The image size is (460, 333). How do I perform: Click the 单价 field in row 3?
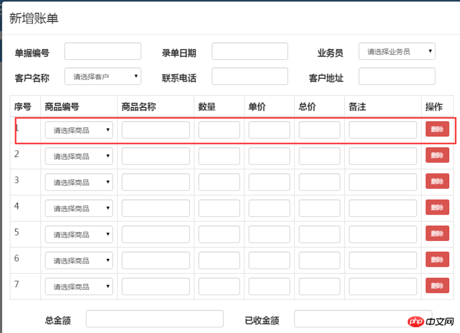point(269,182)
